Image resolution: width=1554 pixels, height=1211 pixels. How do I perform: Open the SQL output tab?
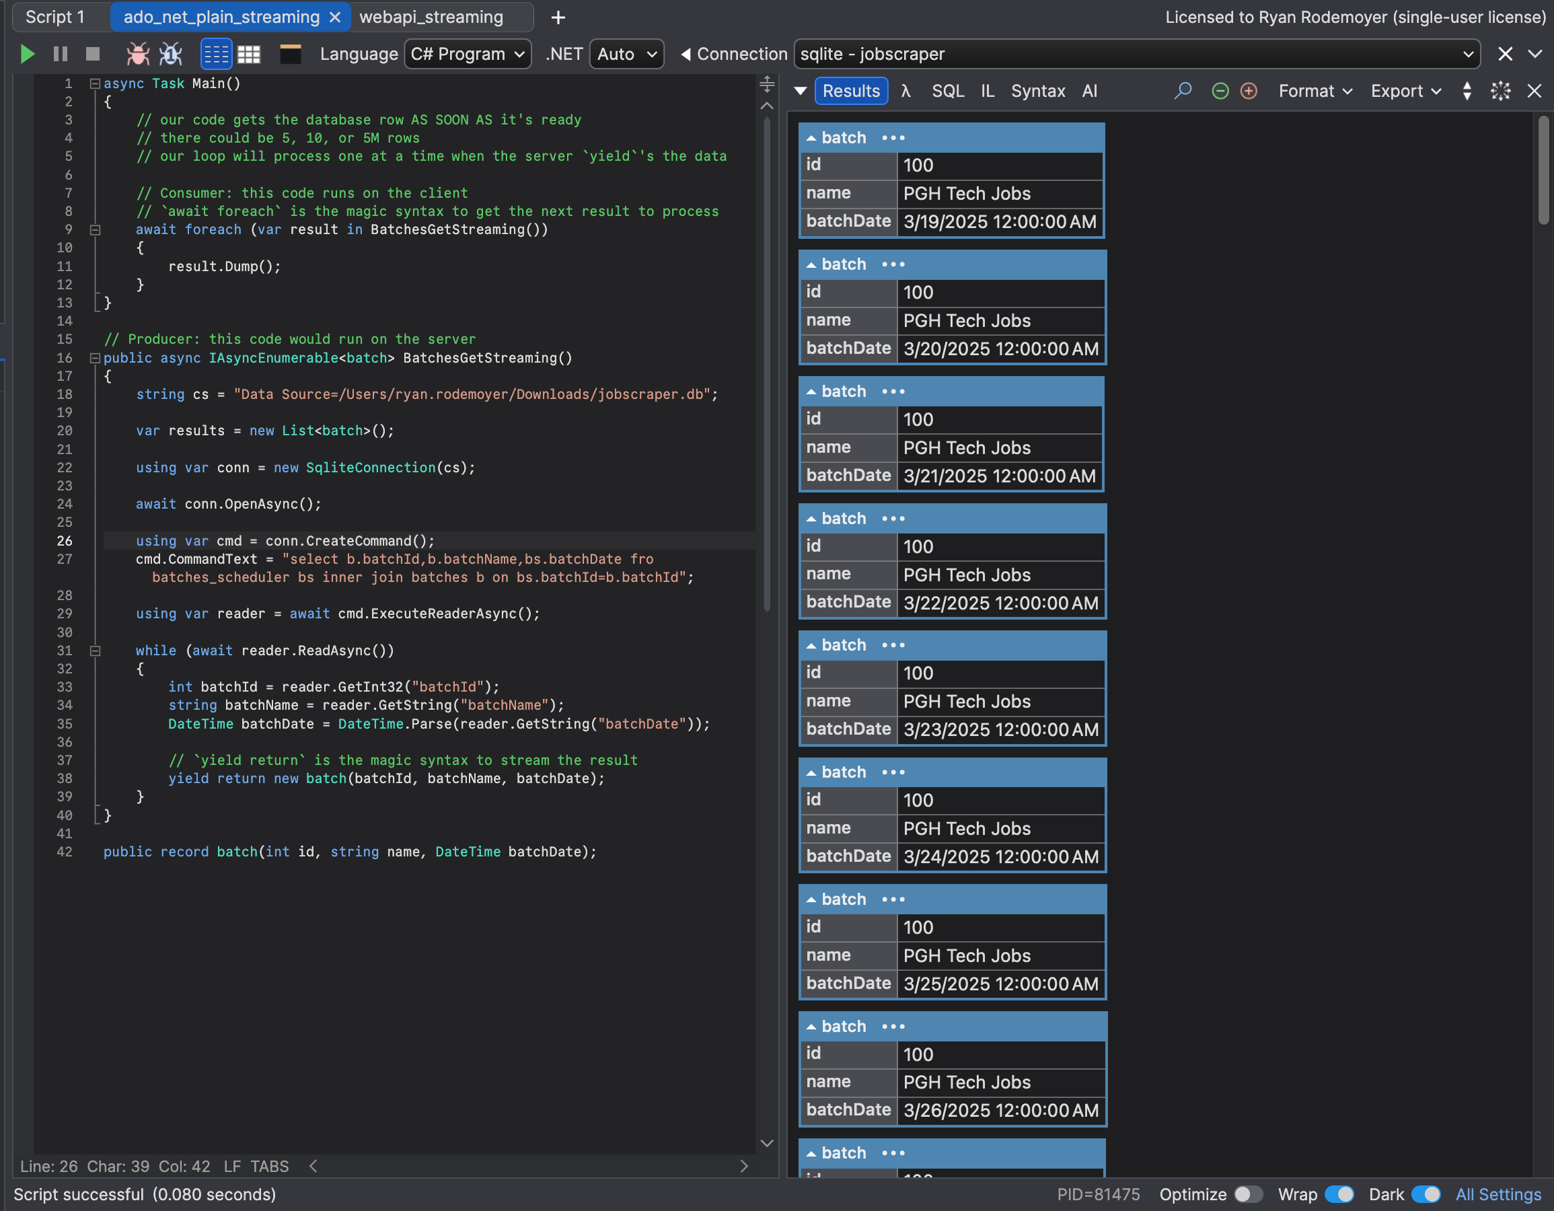(x=948, y=91)
